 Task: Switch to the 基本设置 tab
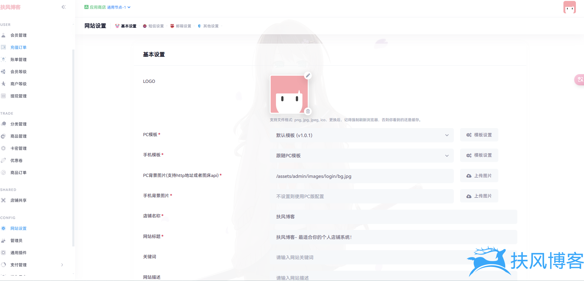[126, 26]
